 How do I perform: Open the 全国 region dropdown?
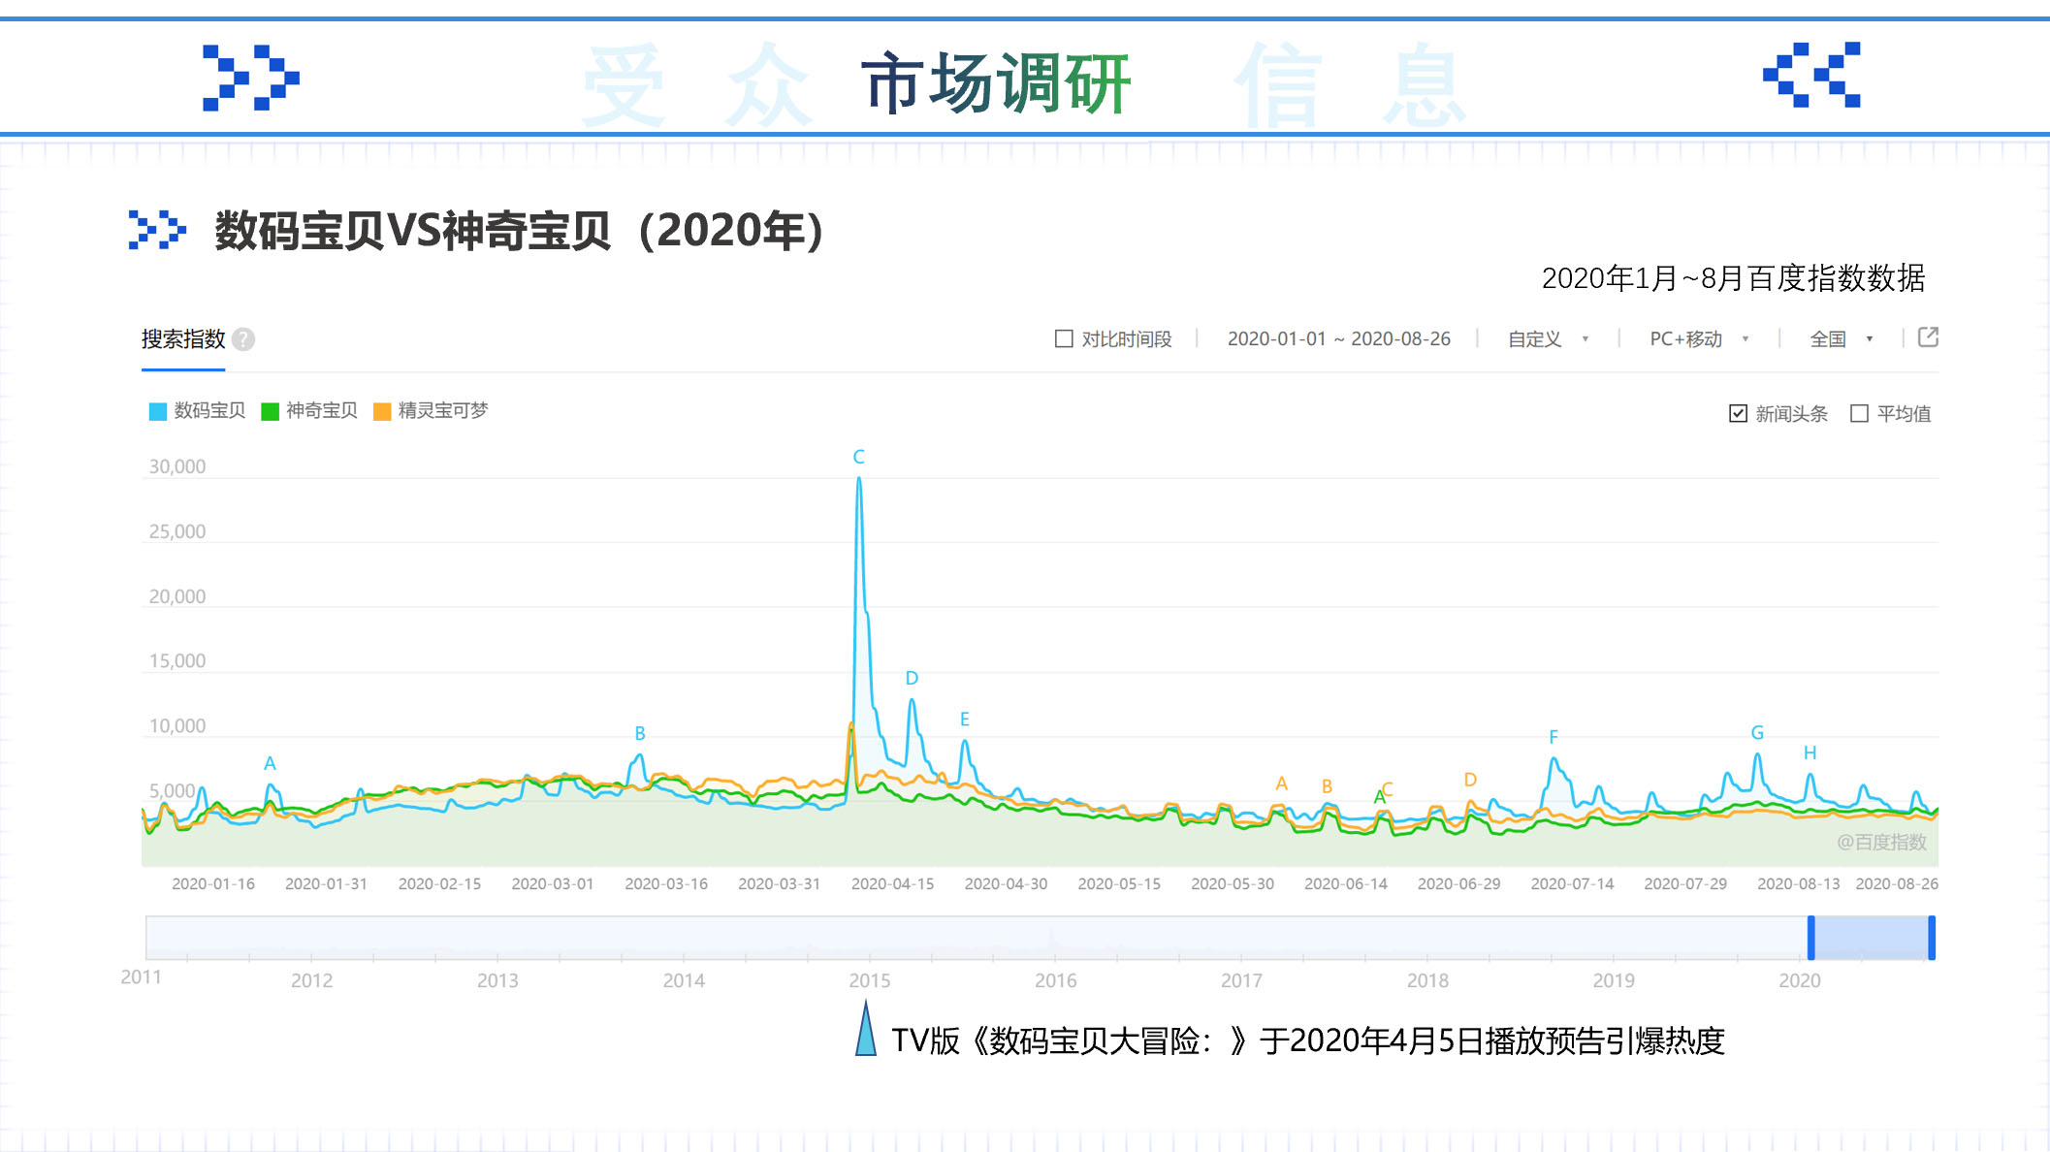point(1841,339)
